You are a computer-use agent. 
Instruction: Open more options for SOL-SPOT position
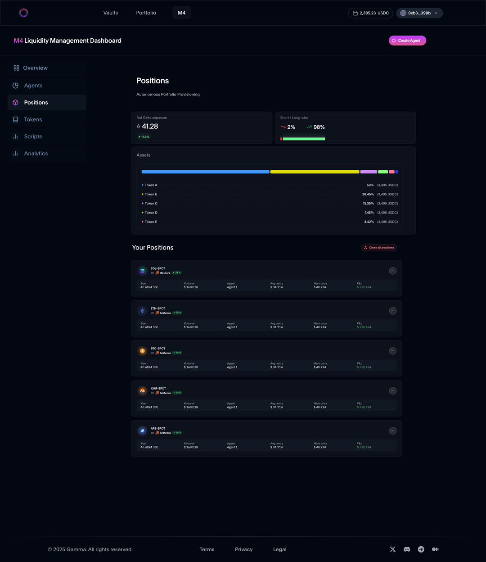[393, 271]
